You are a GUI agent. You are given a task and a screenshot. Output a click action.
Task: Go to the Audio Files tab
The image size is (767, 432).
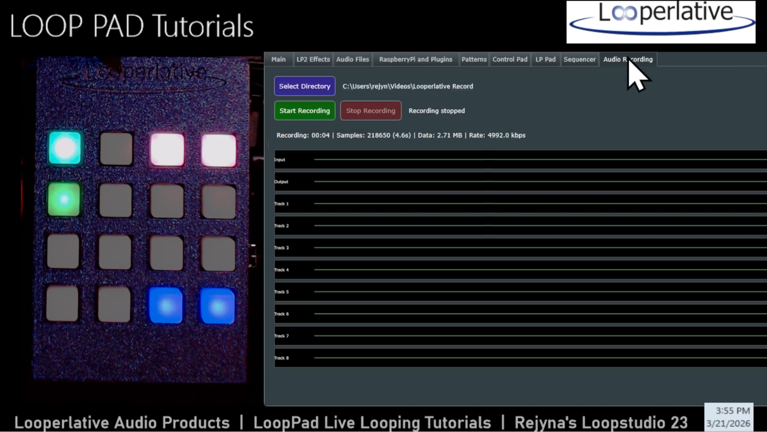pos(353,60)
